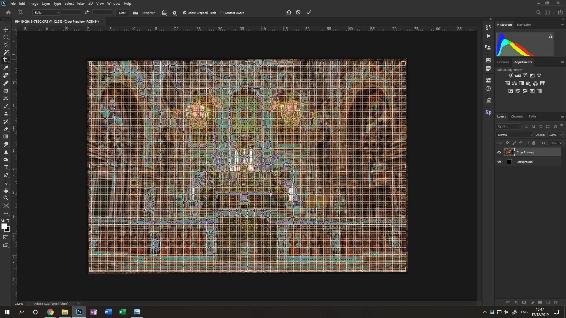
Task: Click the white foreground color swatch
Action: point(4,226)
